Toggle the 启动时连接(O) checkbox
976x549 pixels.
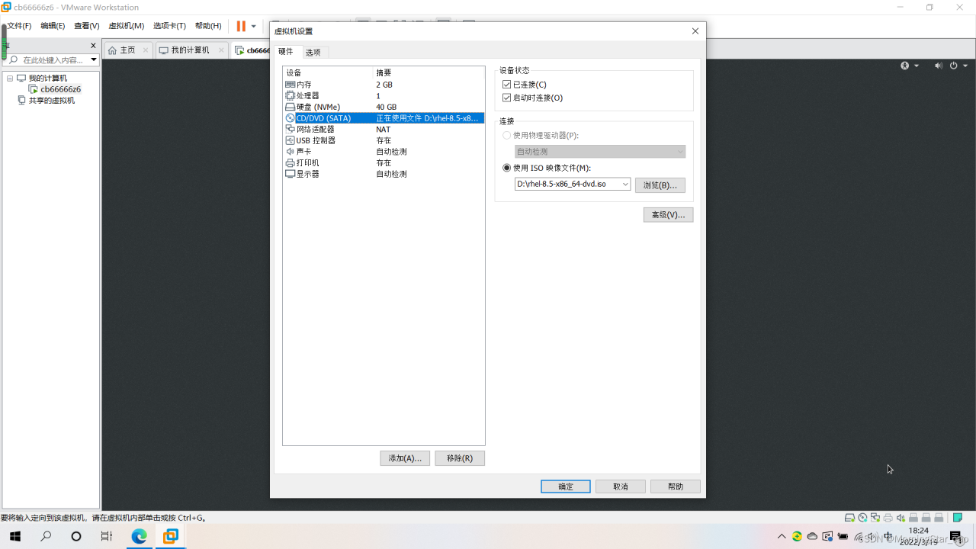(x=506, y=98)
